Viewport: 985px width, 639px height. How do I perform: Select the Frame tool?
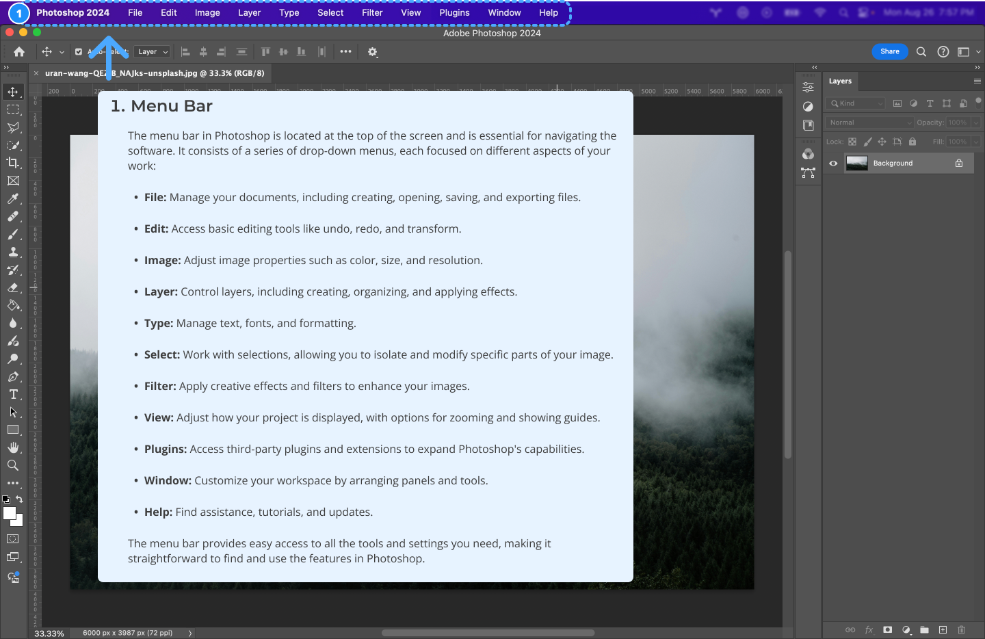point(13,181)
